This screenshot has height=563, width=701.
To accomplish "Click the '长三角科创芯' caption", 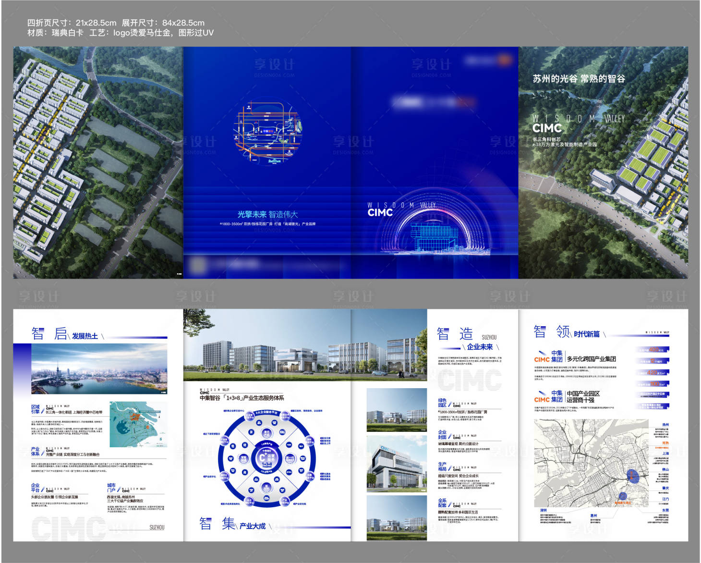I will pos(546,139).
